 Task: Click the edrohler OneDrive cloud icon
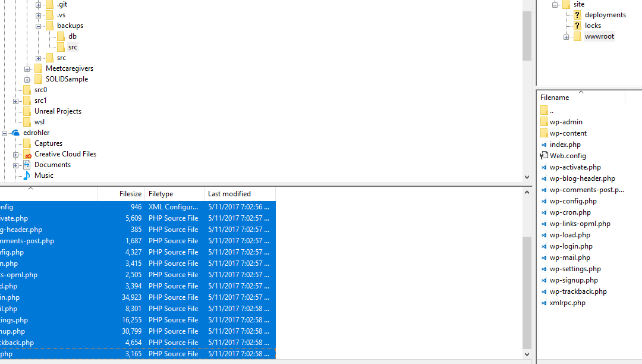click(x=15, y=133)
